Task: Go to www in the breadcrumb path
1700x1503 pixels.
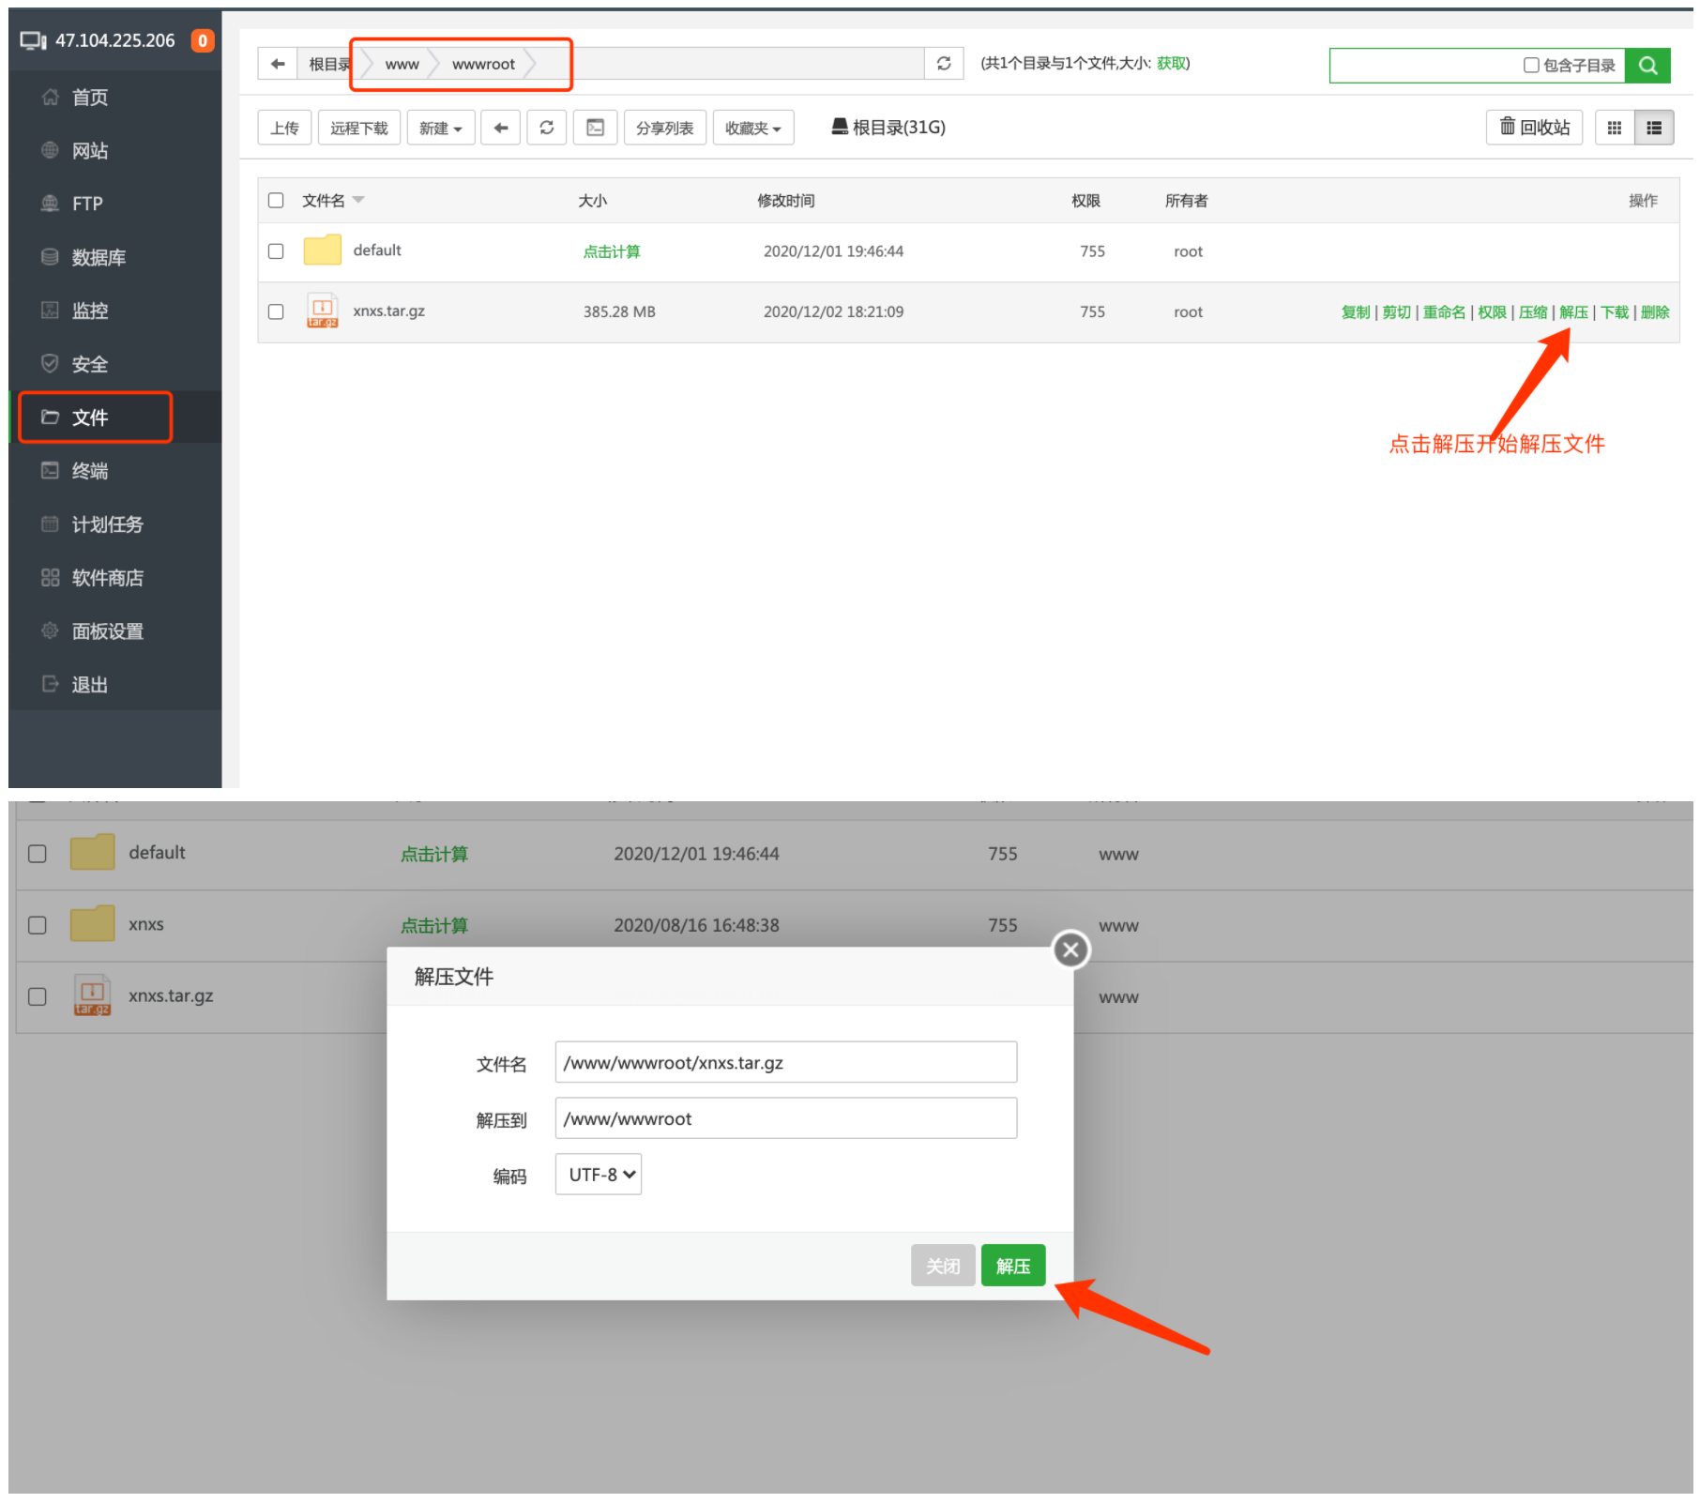Action: tap(402, 64)
